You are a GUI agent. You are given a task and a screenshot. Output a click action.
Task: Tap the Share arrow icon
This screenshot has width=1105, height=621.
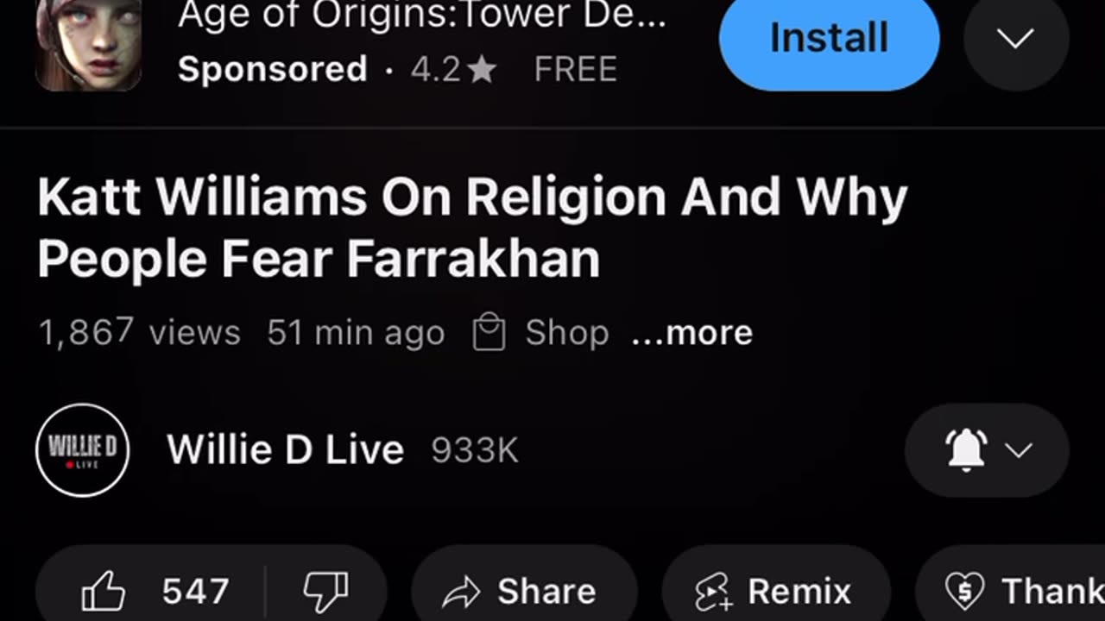click(460, 593)
